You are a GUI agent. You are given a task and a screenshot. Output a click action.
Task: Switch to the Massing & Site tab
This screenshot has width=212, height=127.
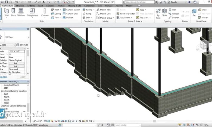pos(74,6)
